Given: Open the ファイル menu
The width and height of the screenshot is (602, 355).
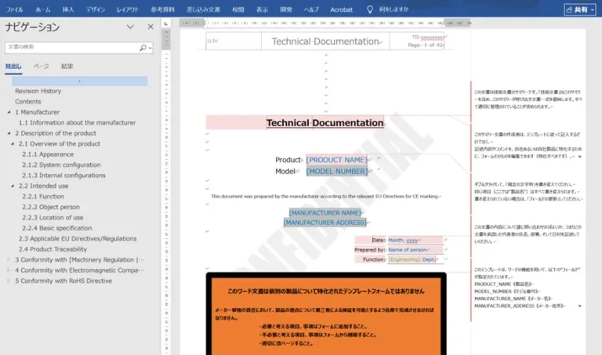Looking at the screenshot, I should (x=15, y=9).
